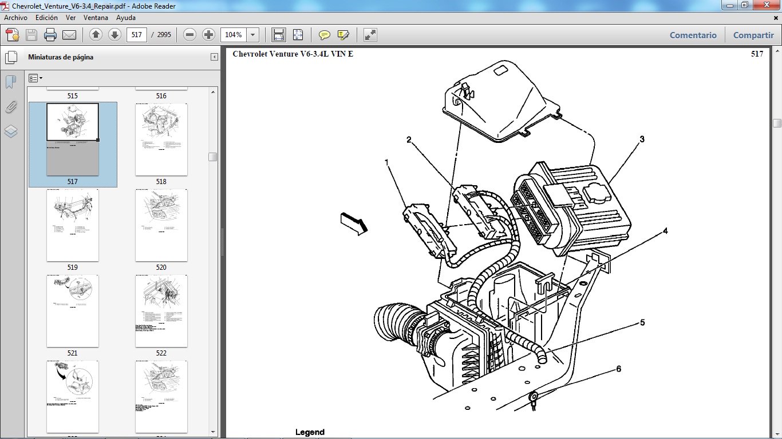This screenshot has height=439, width=782.
Task: Select page 519 thumbnail
Action: 73,225
